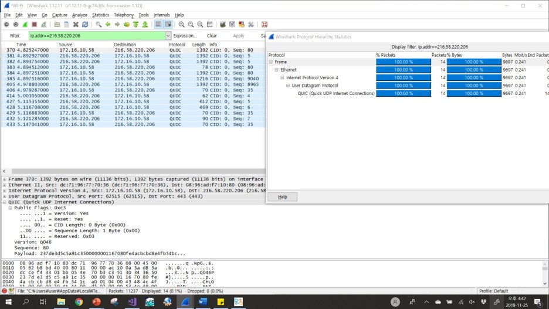This screenshot has height=309, width=549.
Task: Reload the capture file
Action: click(85, 25)
